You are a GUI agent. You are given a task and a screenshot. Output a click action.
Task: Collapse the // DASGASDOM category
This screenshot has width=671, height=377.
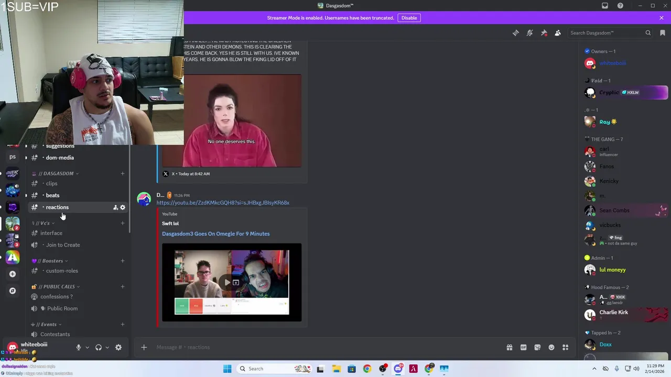click(x=55, y=173)
